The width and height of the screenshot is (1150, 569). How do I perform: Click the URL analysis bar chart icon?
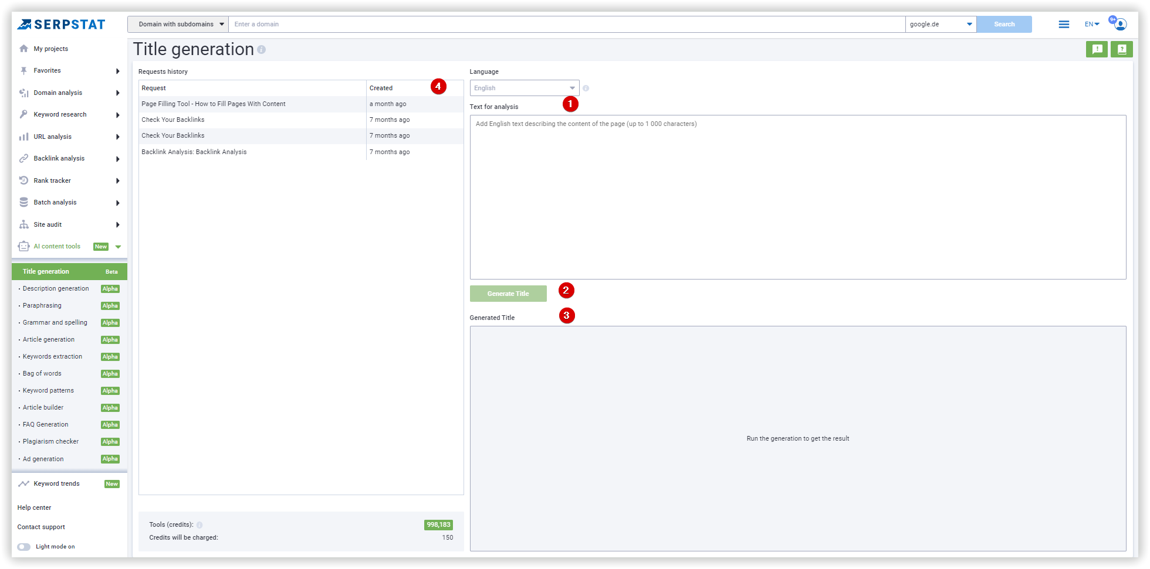tap(23, 137)
